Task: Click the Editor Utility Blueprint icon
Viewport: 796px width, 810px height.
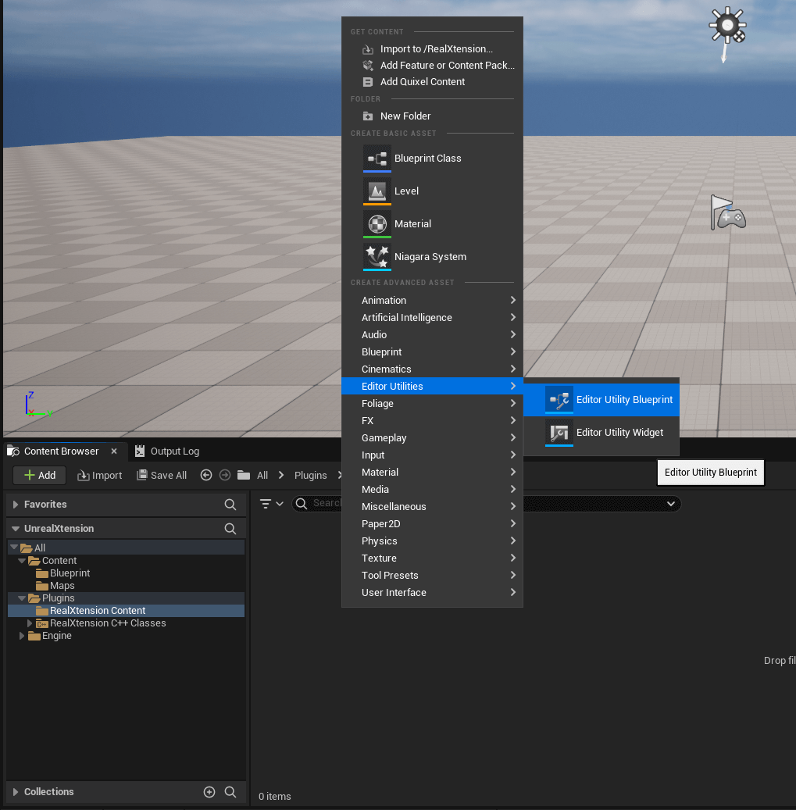Action: [559, 400]
